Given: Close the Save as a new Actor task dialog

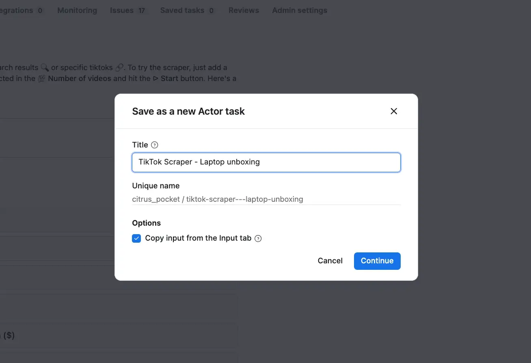Looking at the screenshot, I should pos(393,111).
